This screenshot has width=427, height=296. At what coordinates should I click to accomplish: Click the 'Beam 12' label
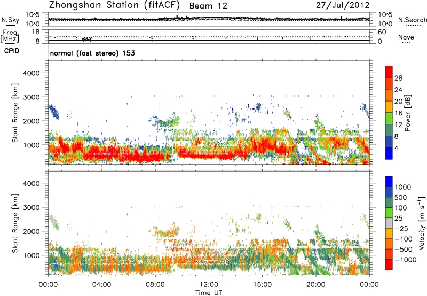(208, 6)
